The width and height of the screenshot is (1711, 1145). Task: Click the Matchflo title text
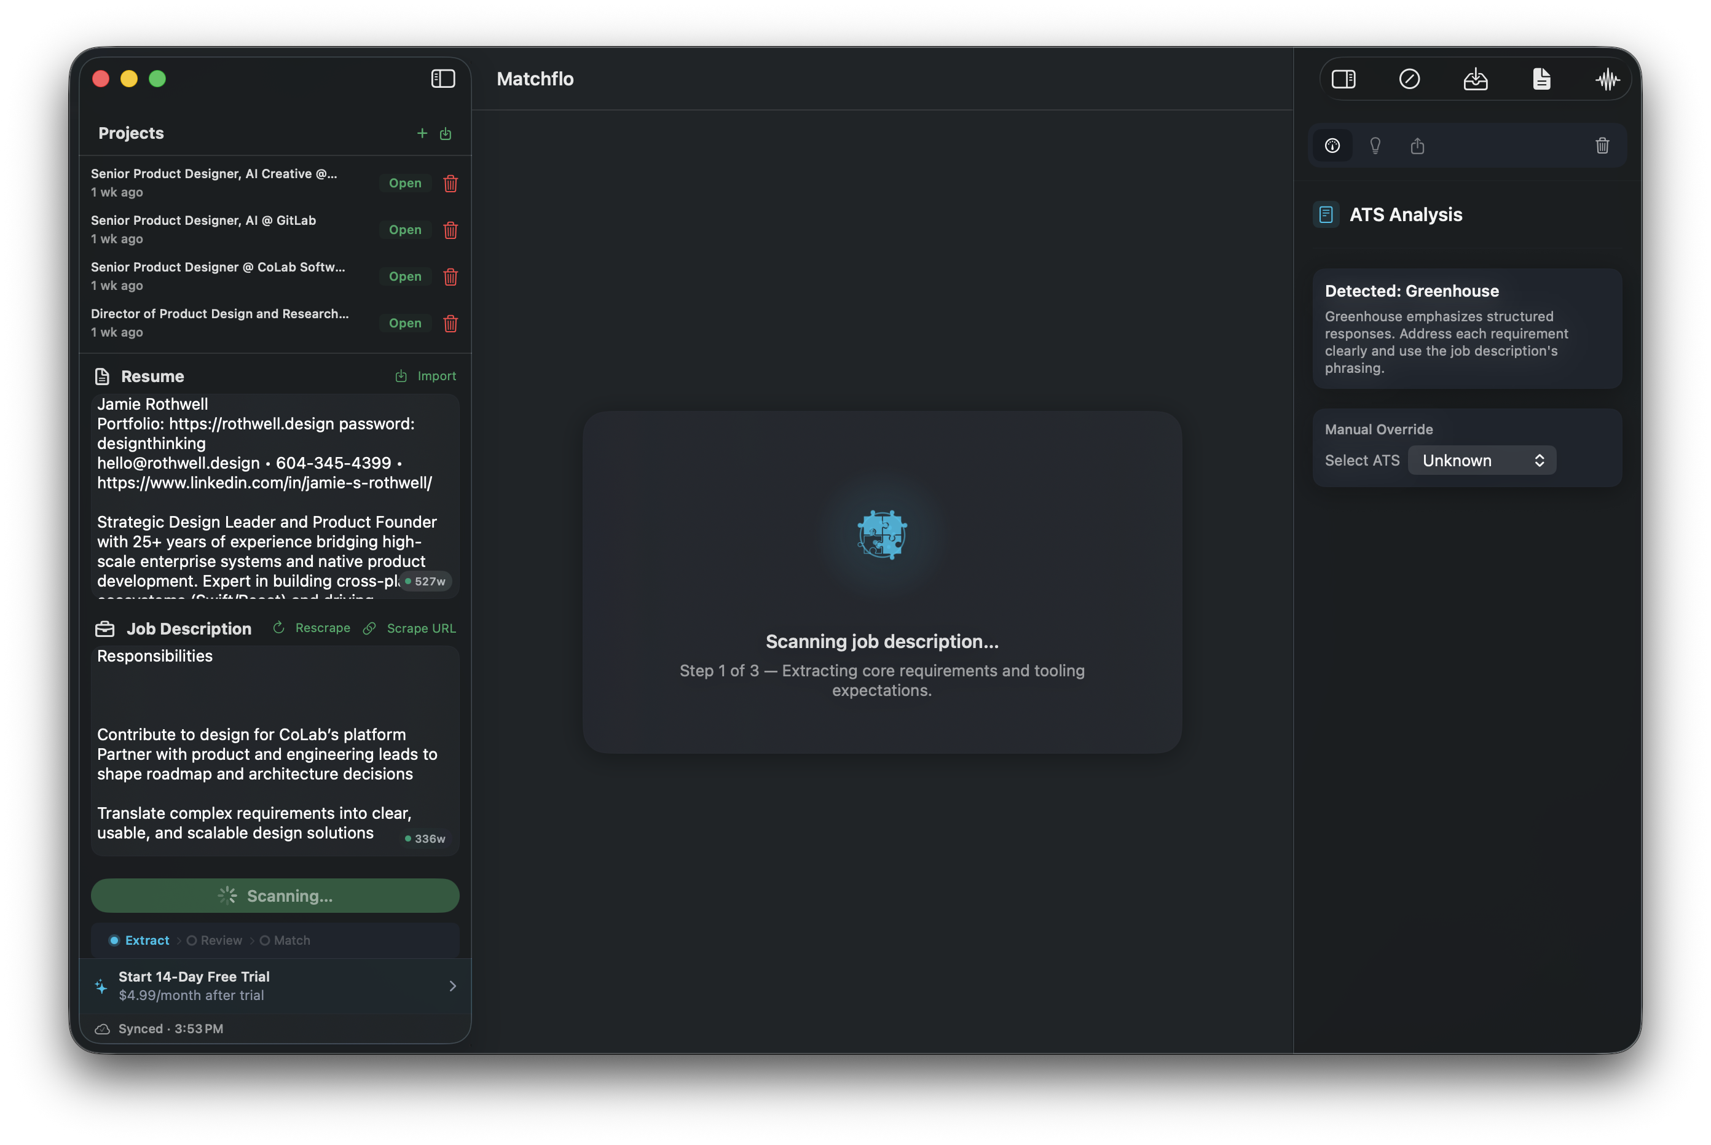(535, 79)
